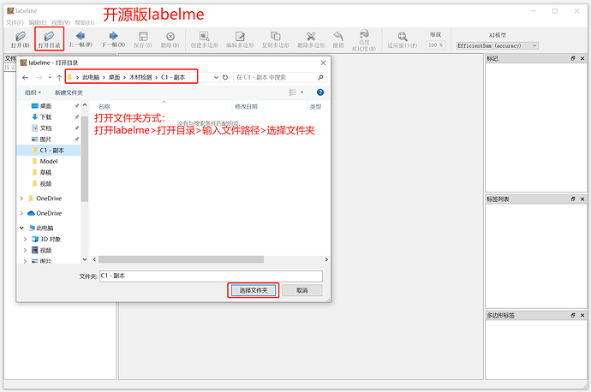This screenshot has width=591, height=392.
Task: Refresh the folder view in the dialog
Action: tap(225, 77)
